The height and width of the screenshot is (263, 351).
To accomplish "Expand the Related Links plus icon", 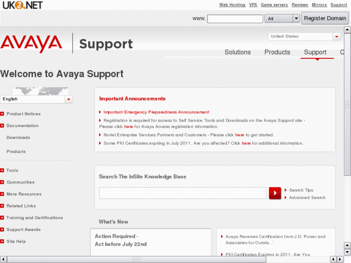I will [2, 206].
